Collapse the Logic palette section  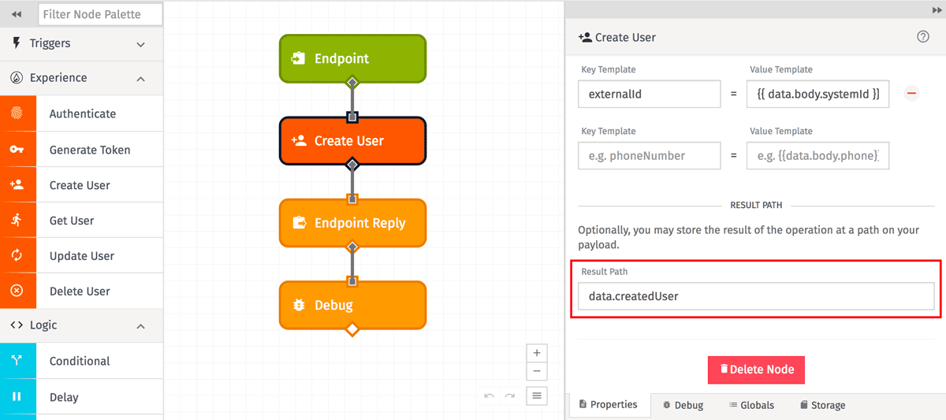point(141,325)
